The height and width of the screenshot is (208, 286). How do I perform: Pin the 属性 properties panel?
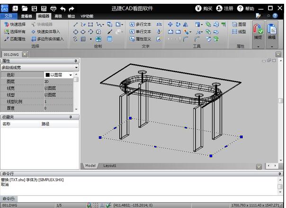76,61
